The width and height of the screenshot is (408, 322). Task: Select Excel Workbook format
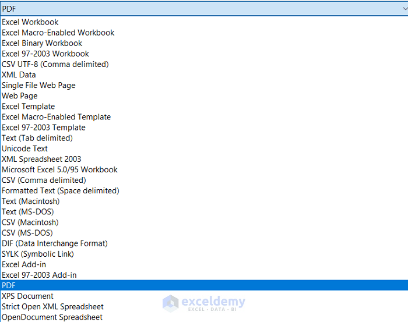tap(204, 22)
